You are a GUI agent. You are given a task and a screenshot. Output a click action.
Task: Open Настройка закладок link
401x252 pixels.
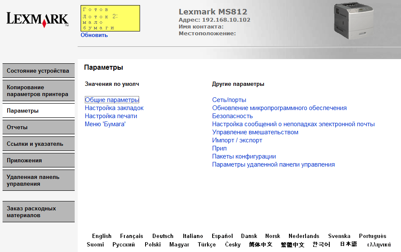[x=114, y=108]
